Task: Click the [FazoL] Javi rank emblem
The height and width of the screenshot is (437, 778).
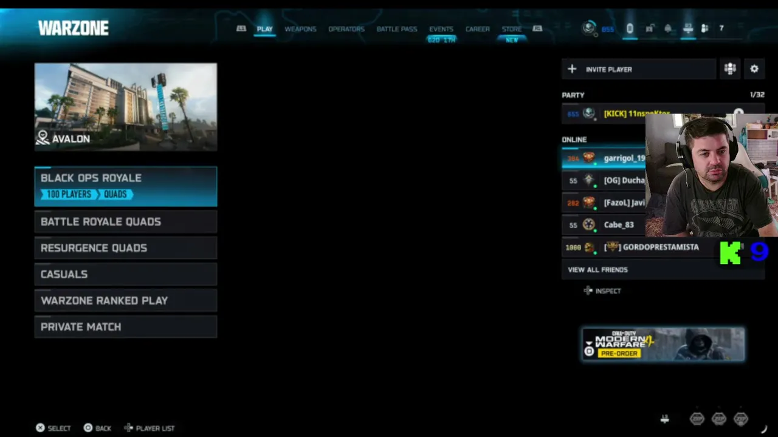Action: point(588,203)
